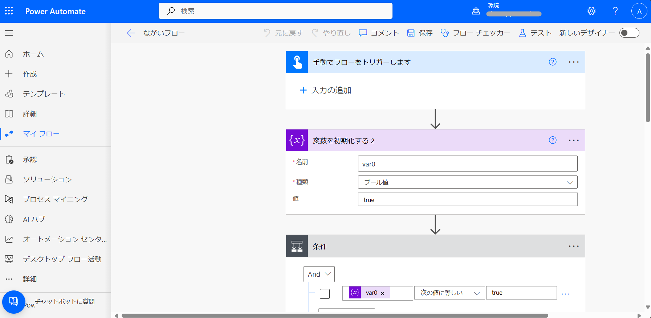Open the help question mark in header
This screenshot has width=651, height=318.
[x=615, y=11]
